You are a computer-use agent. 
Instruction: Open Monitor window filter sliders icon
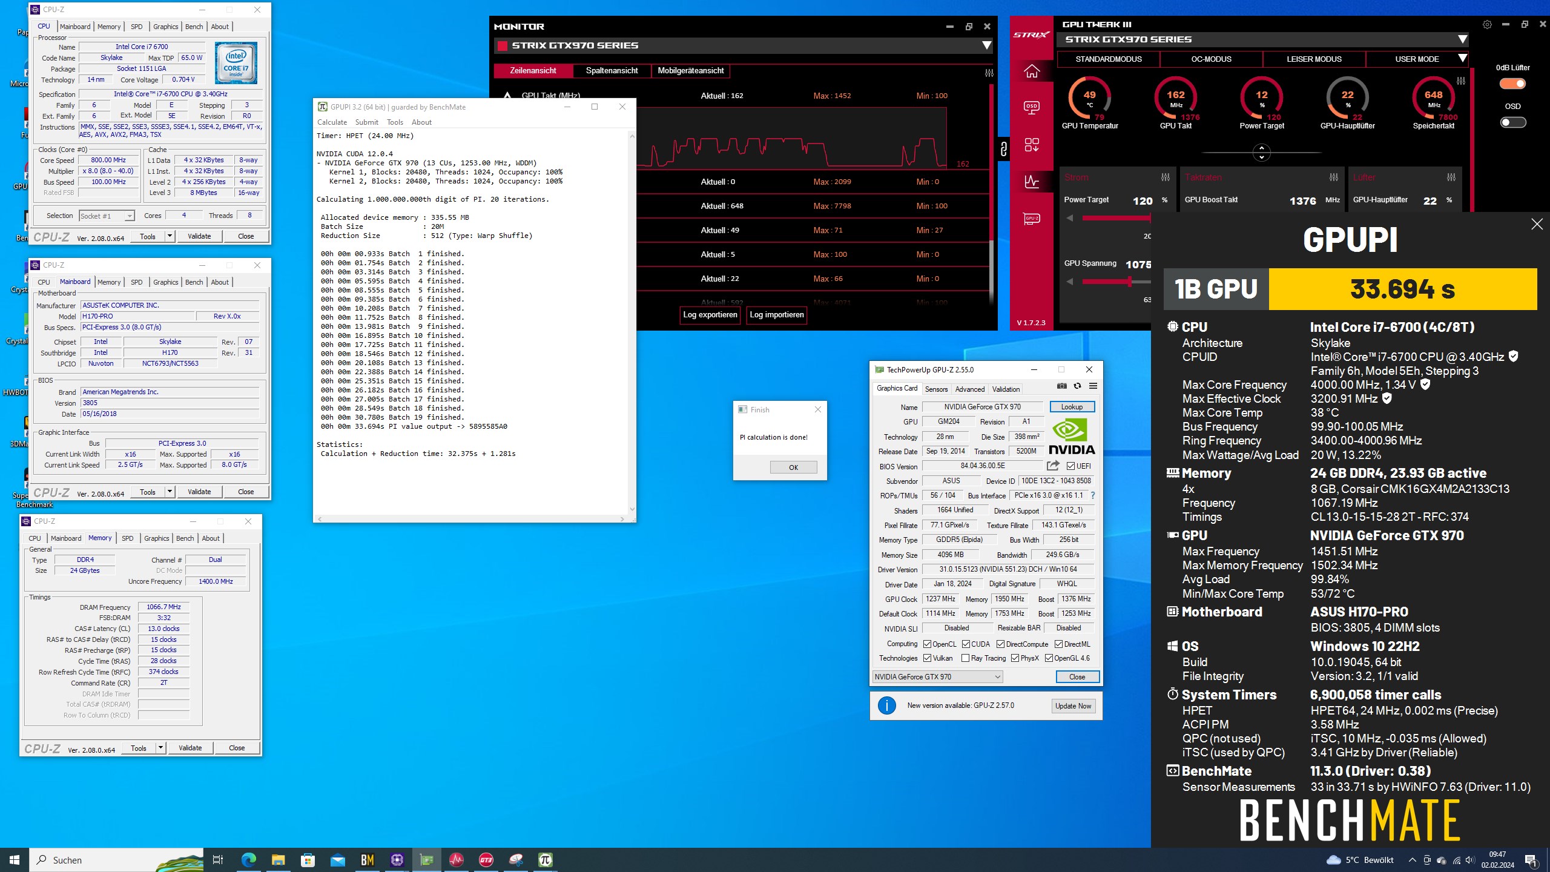989,73
